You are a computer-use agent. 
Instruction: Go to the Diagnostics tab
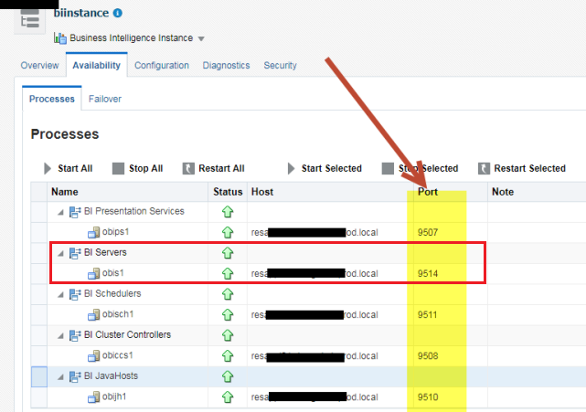pos(226,66)
